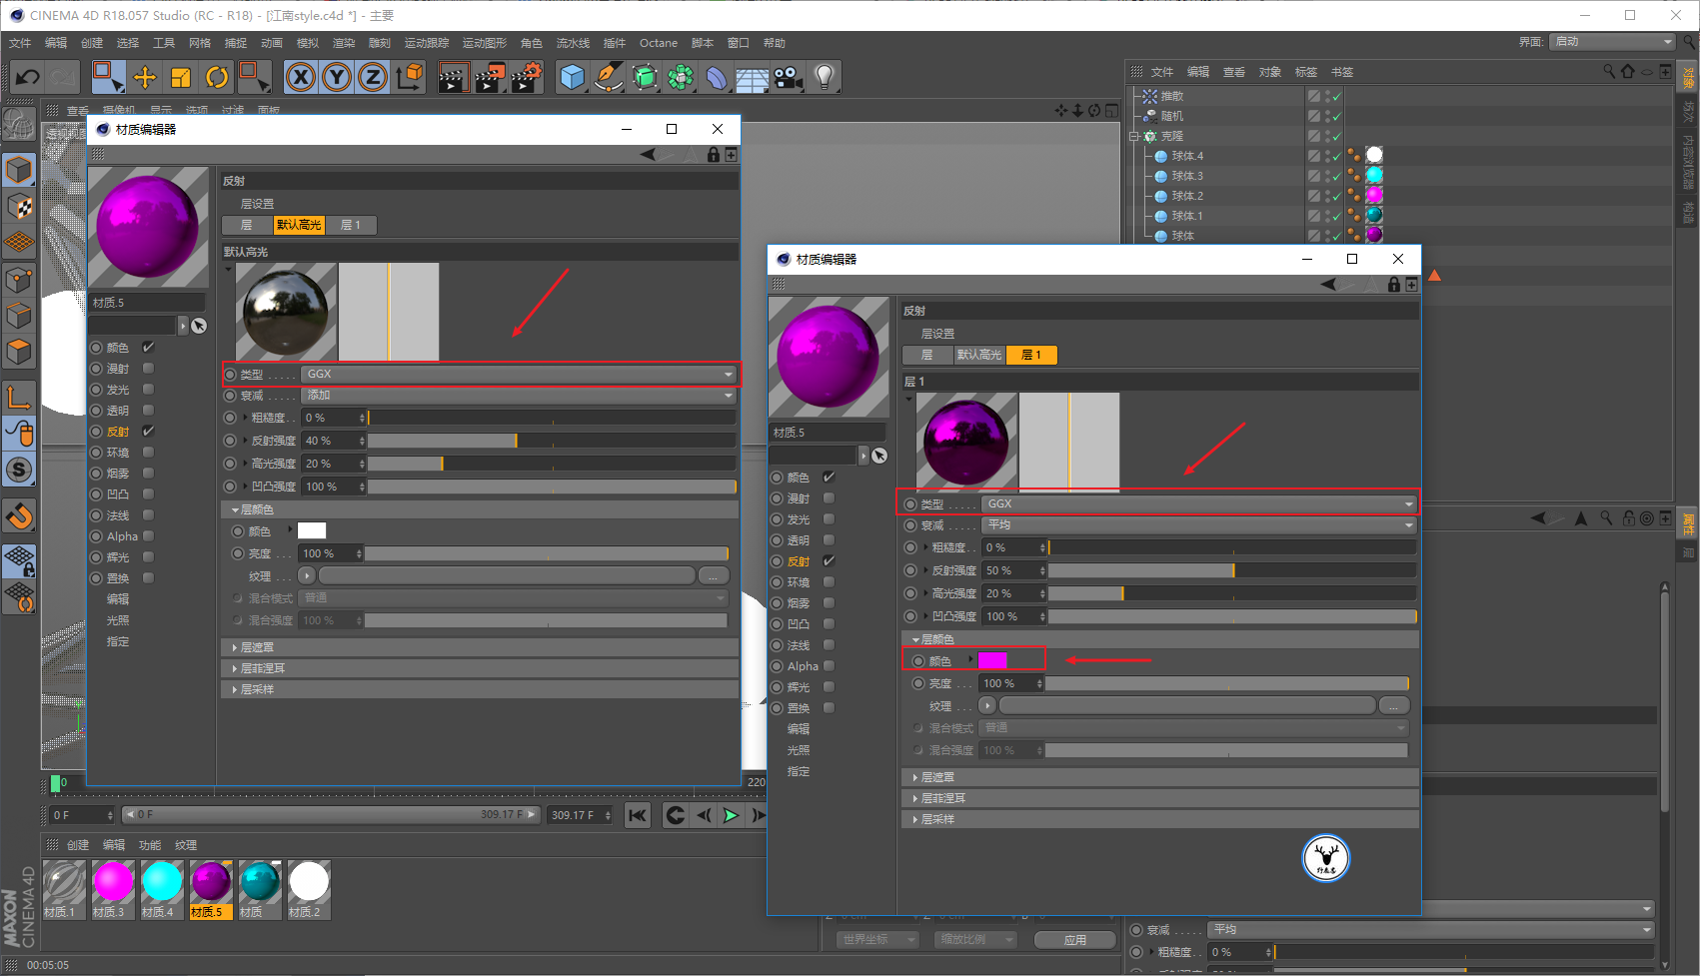Open the 衰减 添加 dropdown in left editor
1700x976 pixels.
519,395
